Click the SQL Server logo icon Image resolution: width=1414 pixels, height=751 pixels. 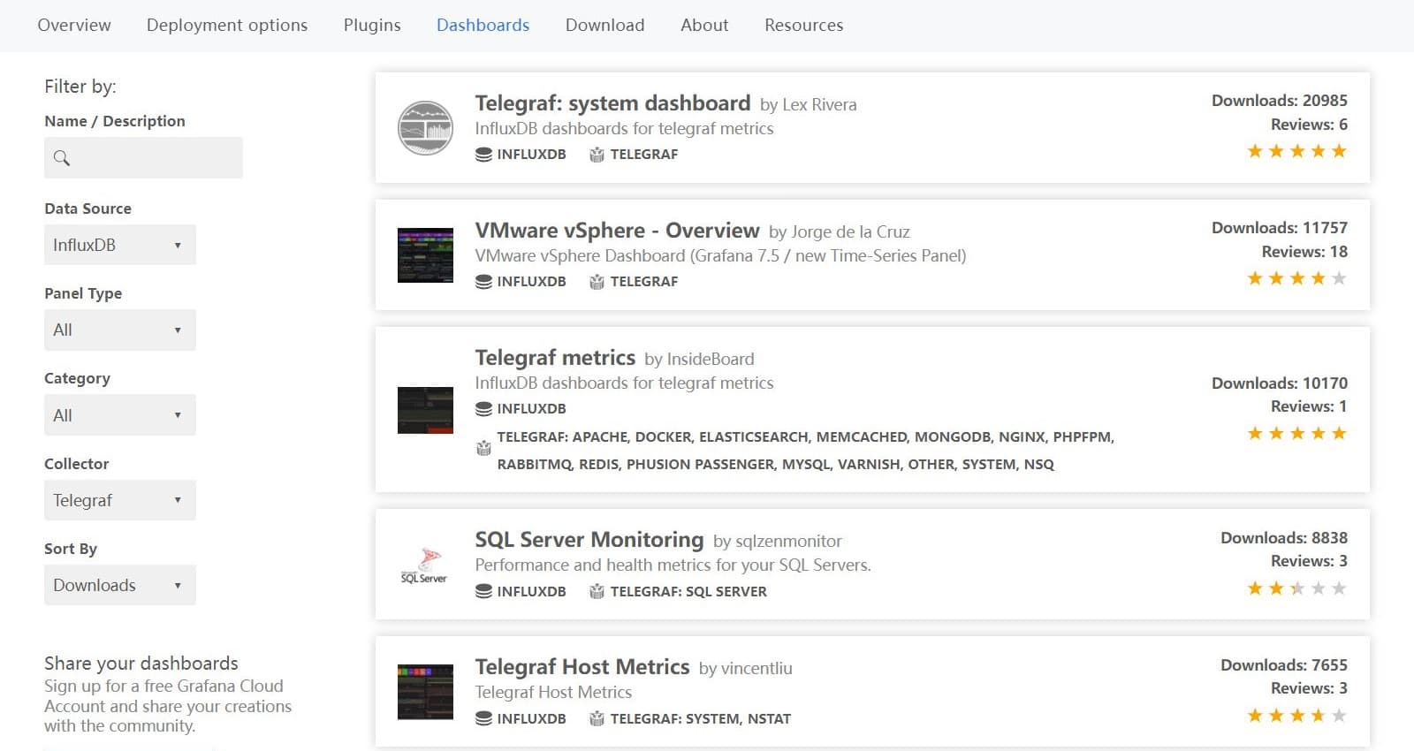(425, 565)
